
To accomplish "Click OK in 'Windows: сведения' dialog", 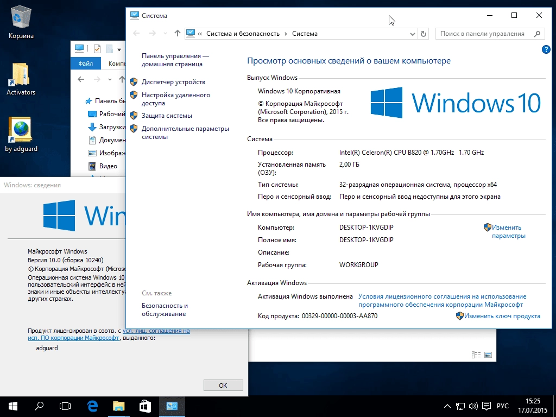I will tap(223, 386).
